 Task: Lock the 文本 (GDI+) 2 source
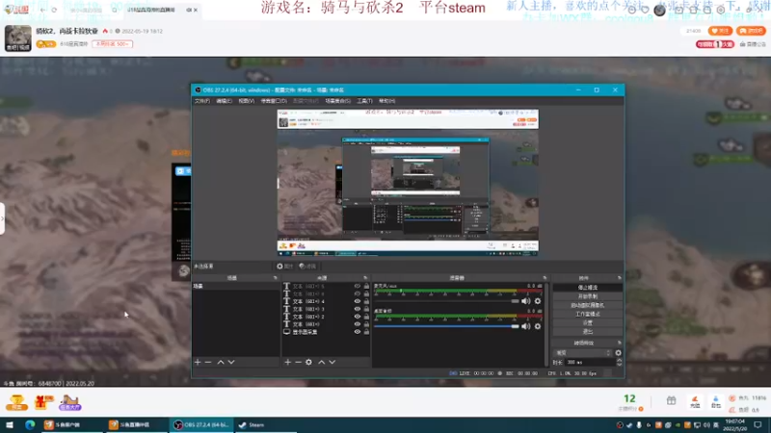(x=366, y=317)
